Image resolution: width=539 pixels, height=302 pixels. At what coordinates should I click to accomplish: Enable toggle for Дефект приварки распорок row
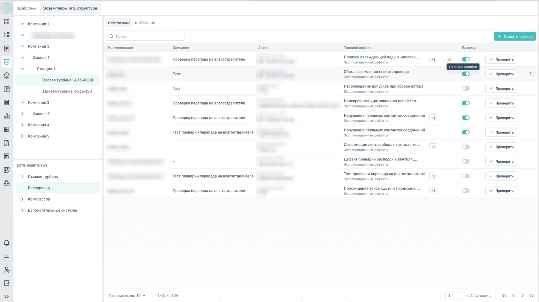pos(466,162)
